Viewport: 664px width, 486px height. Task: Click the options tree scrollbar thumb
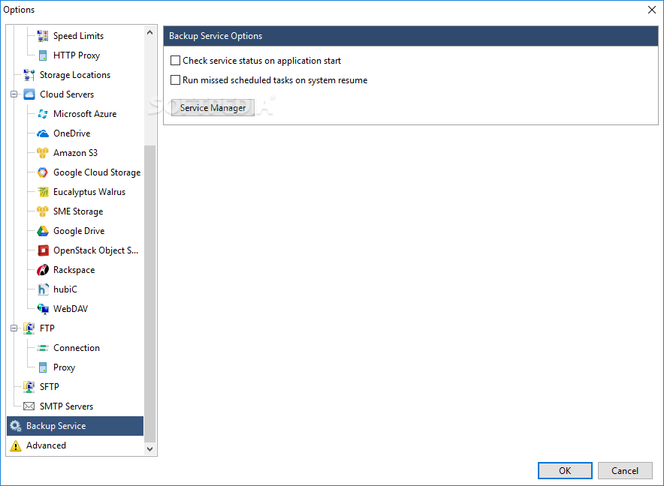[150, 294]
